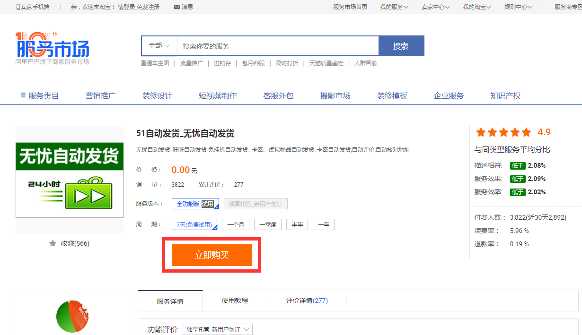Viewport: 582px width, 335px height.
Task: Click the 免费注册 link
Action: (x=148, y=7)
